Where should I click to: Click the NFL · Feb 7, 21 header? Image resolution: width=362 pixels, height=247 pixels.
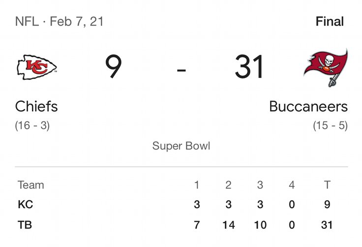point(59,22)
